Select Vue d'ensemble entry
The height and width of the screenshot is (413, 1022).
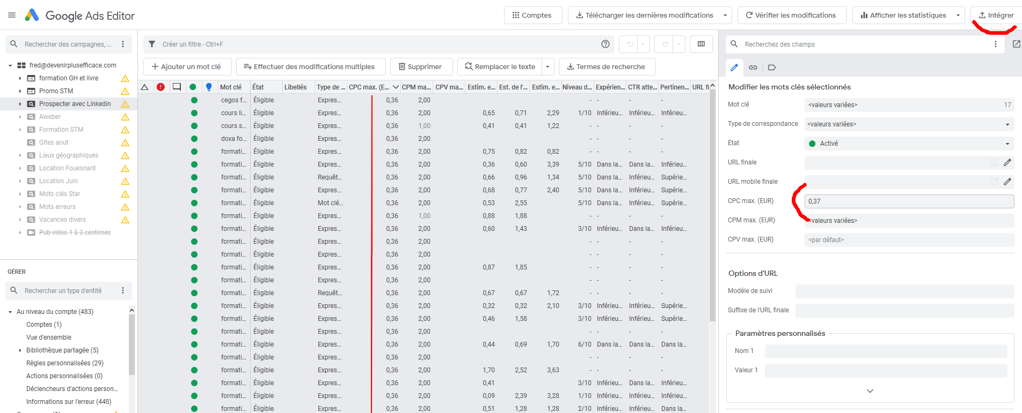pyautogui.click(x=49, y=337)
